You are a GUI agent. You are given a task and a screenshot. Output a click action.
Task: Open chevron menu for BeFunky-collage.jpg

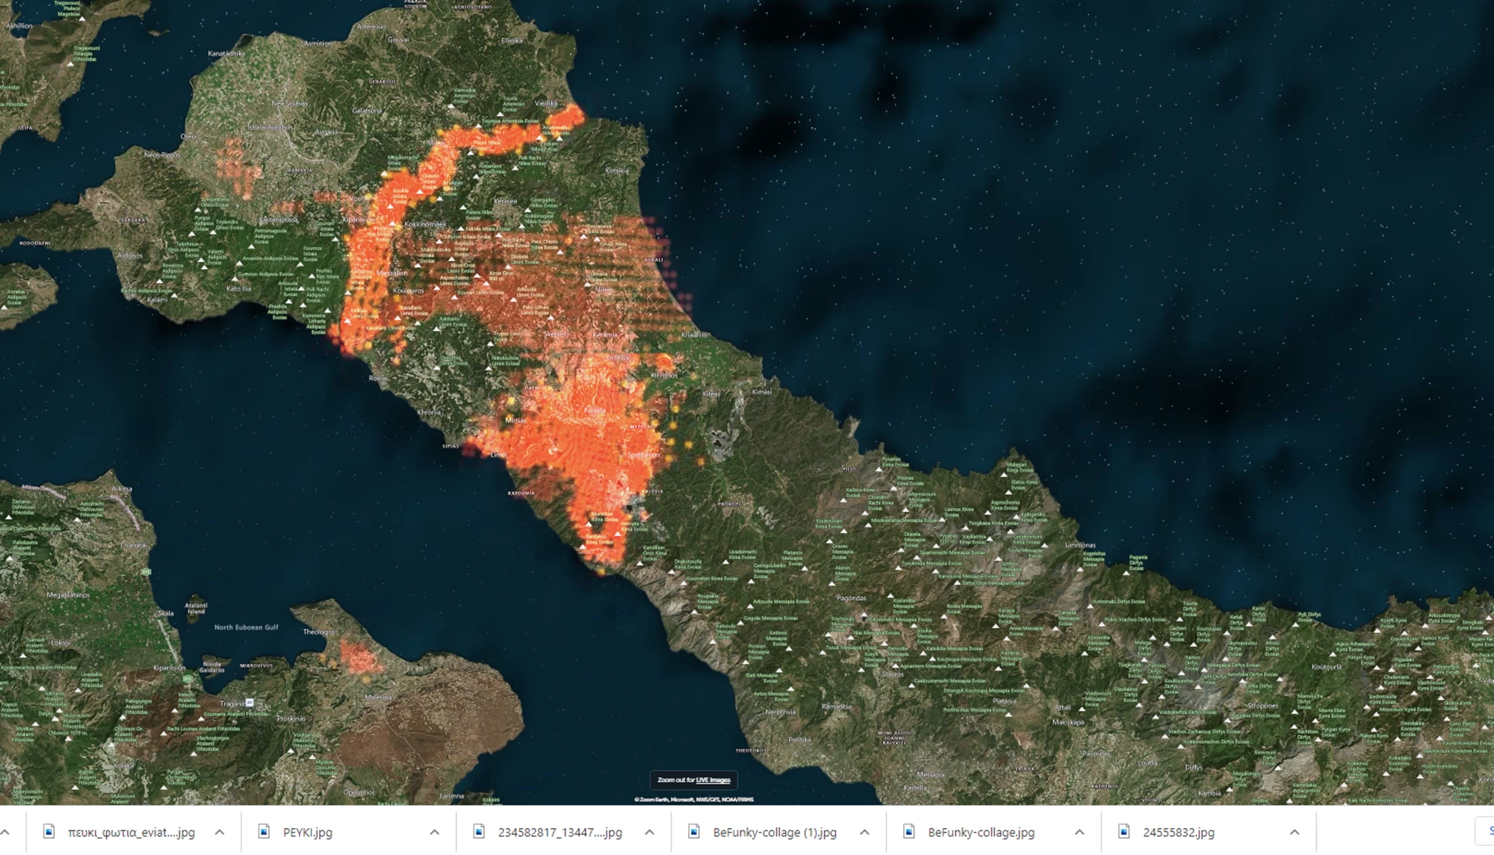[x=1079, y=832]
